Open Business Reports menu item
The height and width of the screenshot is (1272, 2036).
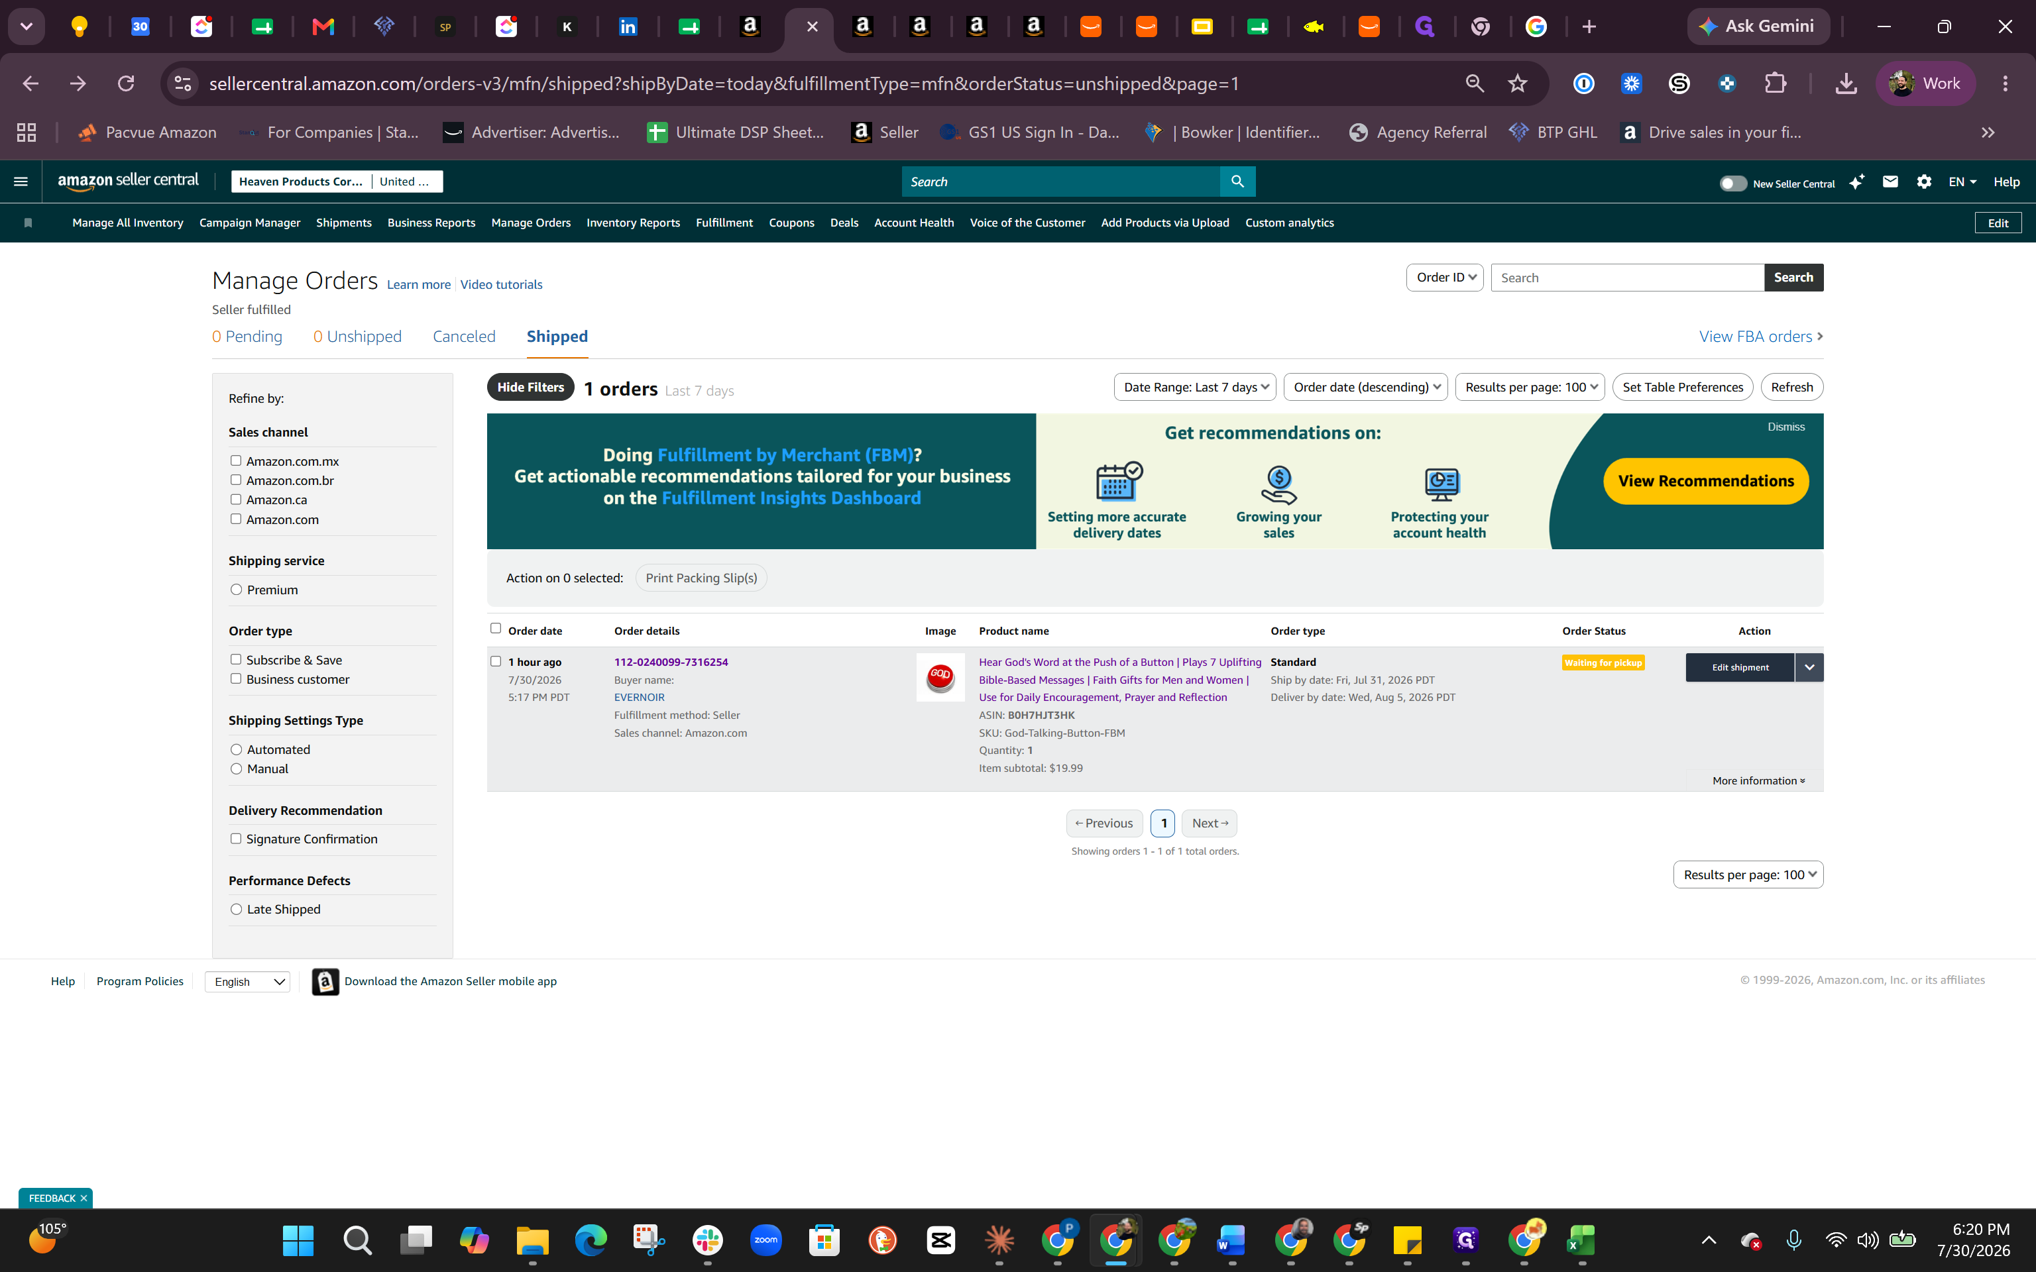pos(431,223)
